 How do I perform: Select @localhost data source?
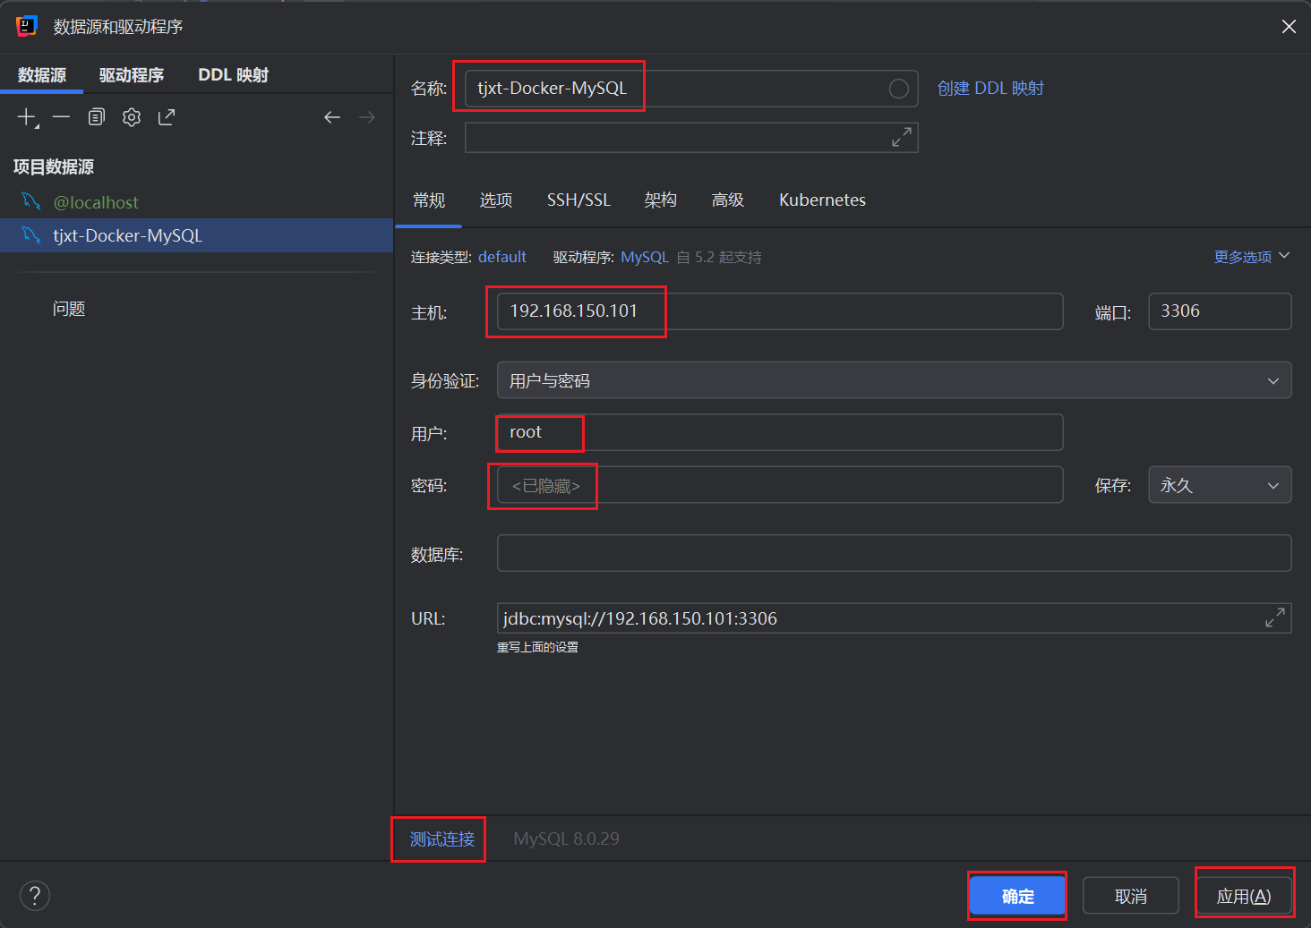click(x=196, y=202)
